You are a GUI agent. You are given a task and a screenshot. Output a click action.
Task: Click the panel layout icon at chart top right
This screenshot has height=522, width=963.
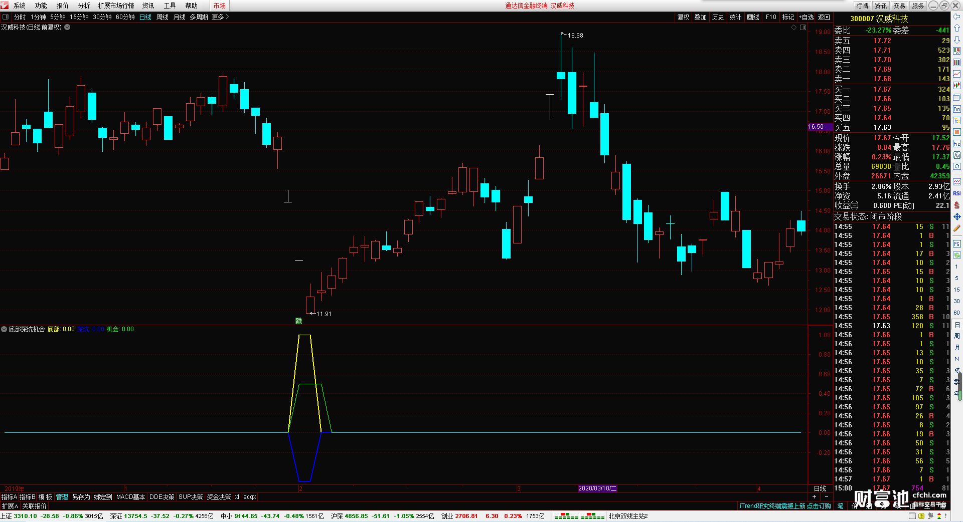coord(803,28)
